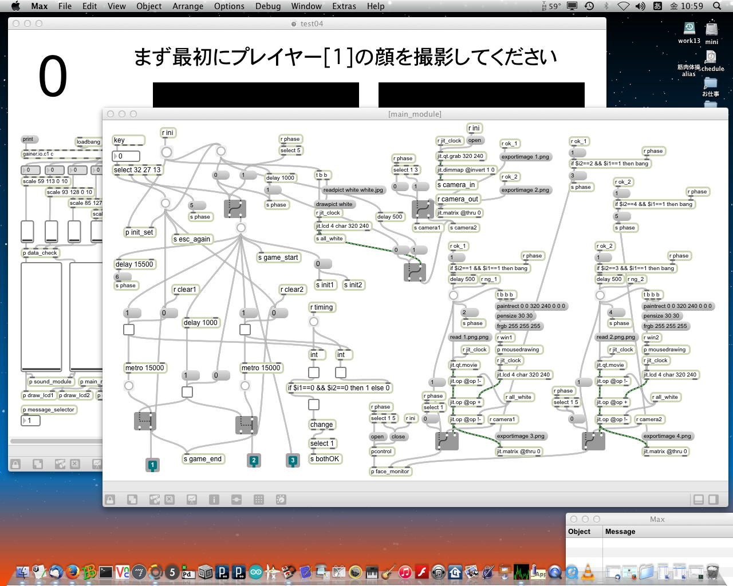Open Firefox from the Dock
Viewport: 733px width, 586px height.
coord(73,571)
